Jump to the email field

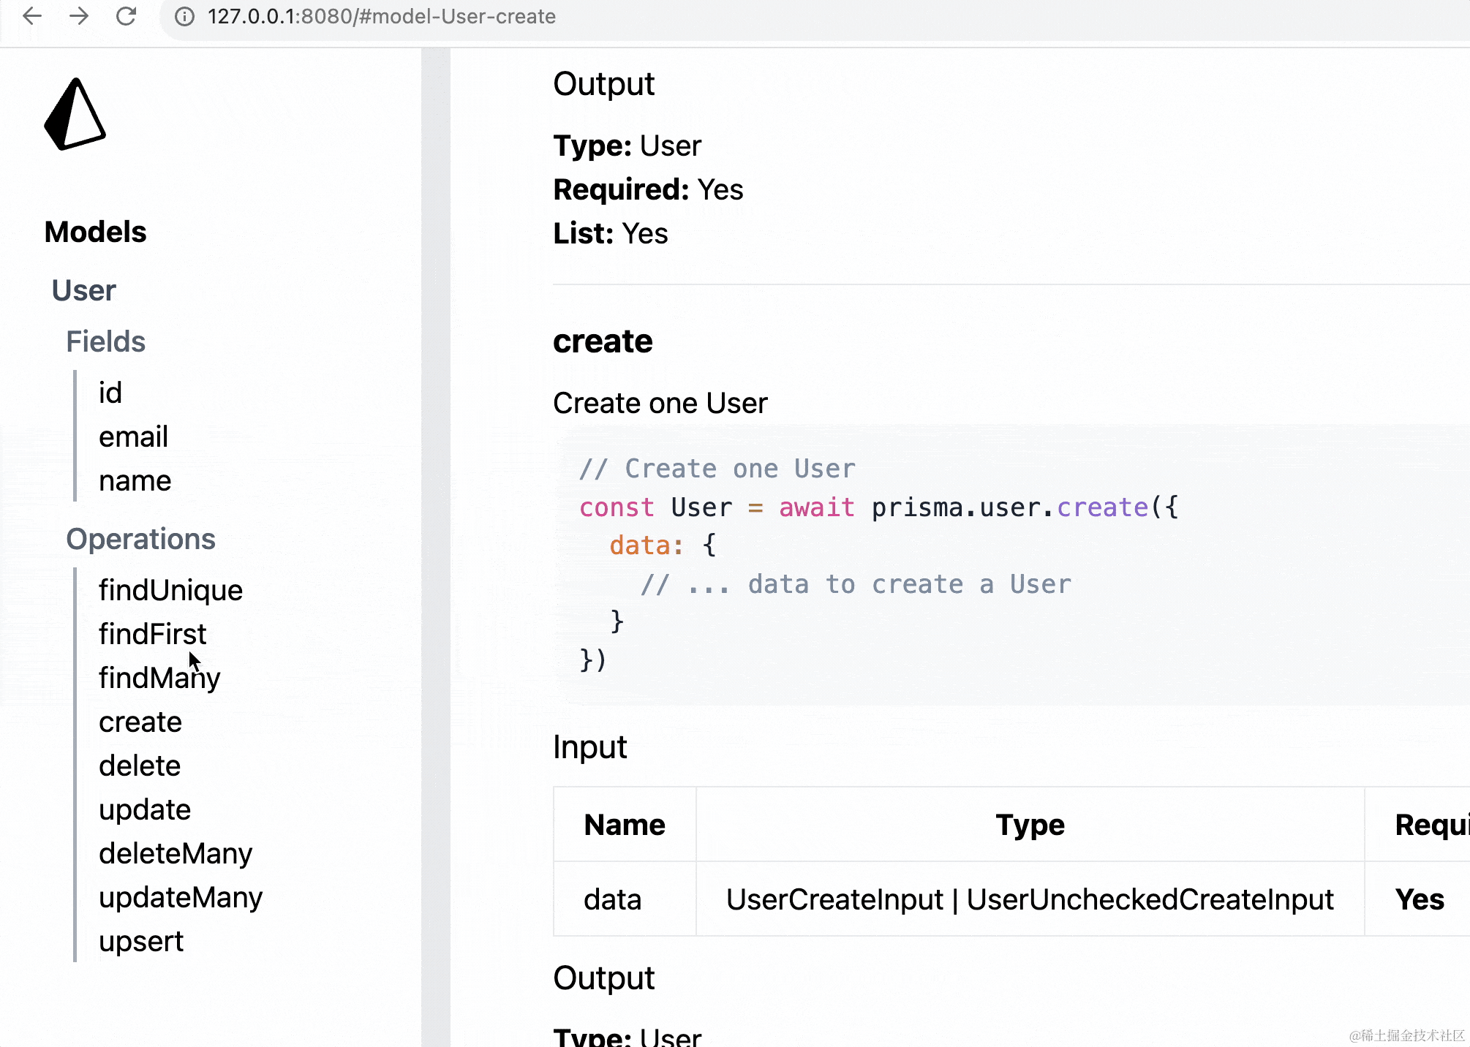coord(133,436)
